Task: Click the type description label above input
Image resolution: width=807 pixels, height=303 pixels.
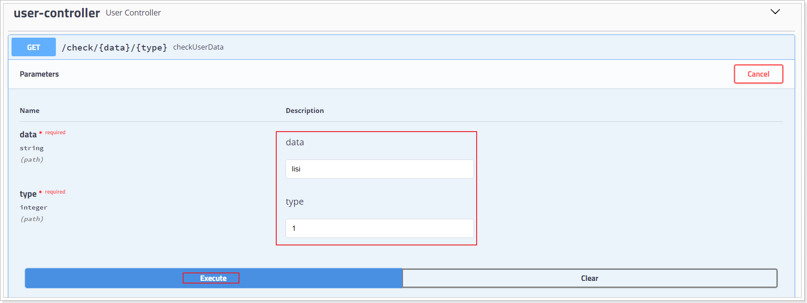Action: (x=294, y=202)
